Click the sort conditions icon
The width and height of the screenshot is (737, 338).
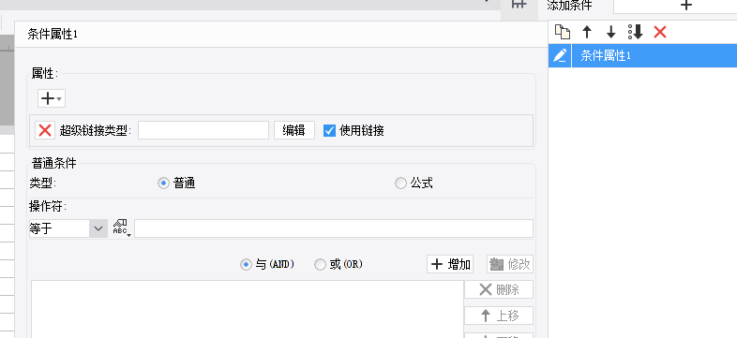click(x=636, y=32)
